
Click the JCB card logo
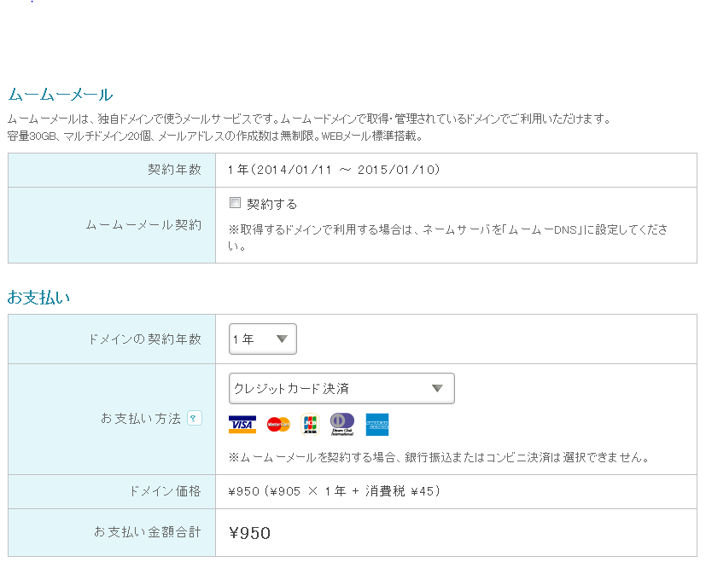(310, 425)
